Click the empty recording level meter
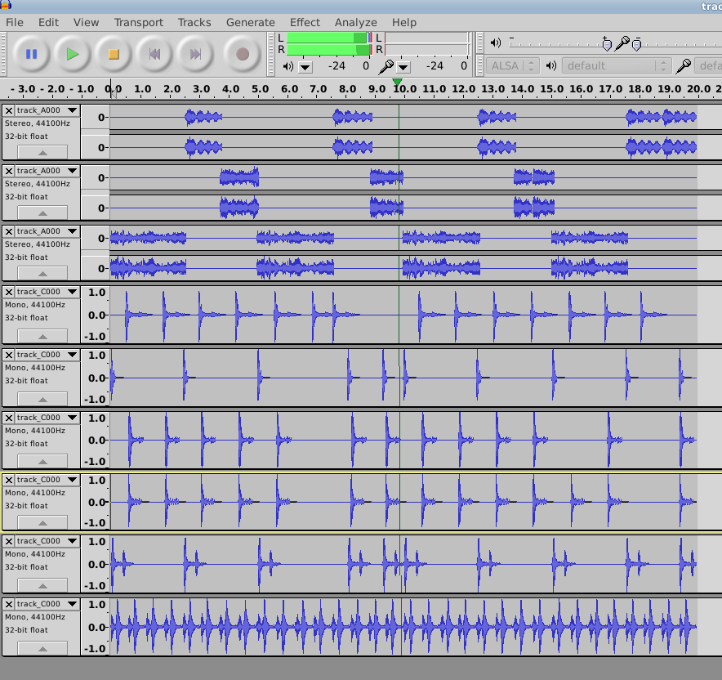The image size is (722, 680). coord(428,44)
